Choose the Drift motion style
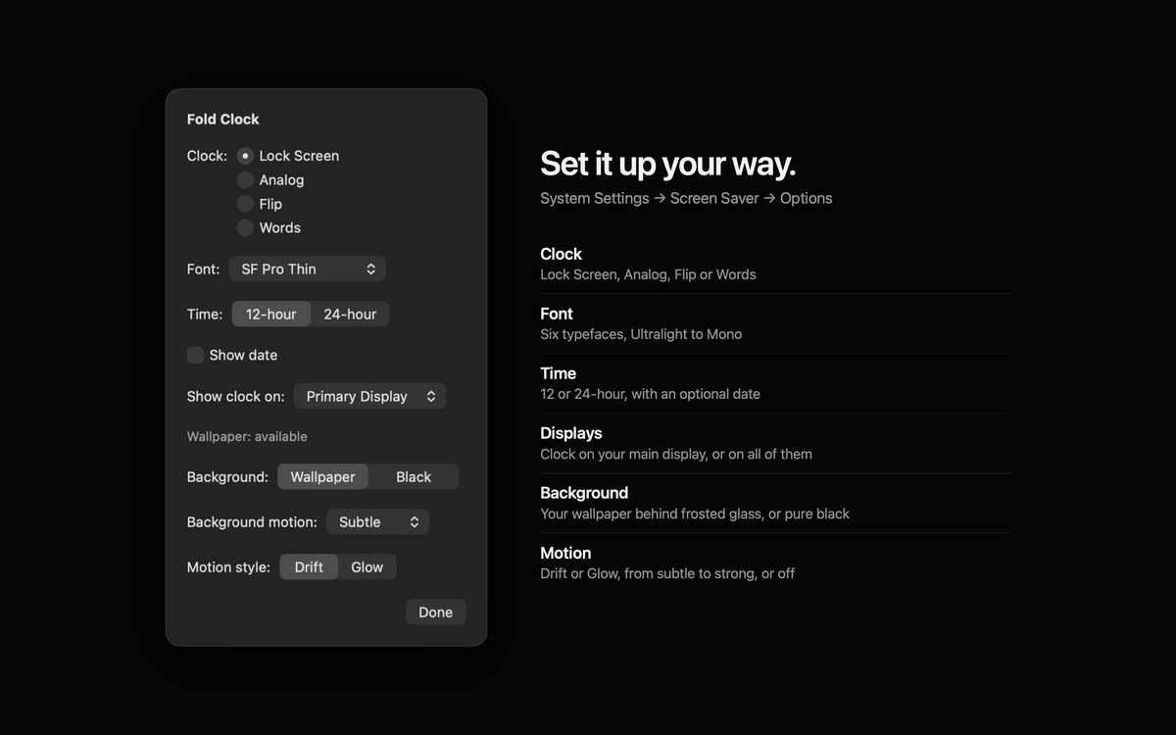 click(x=309, y=567)
